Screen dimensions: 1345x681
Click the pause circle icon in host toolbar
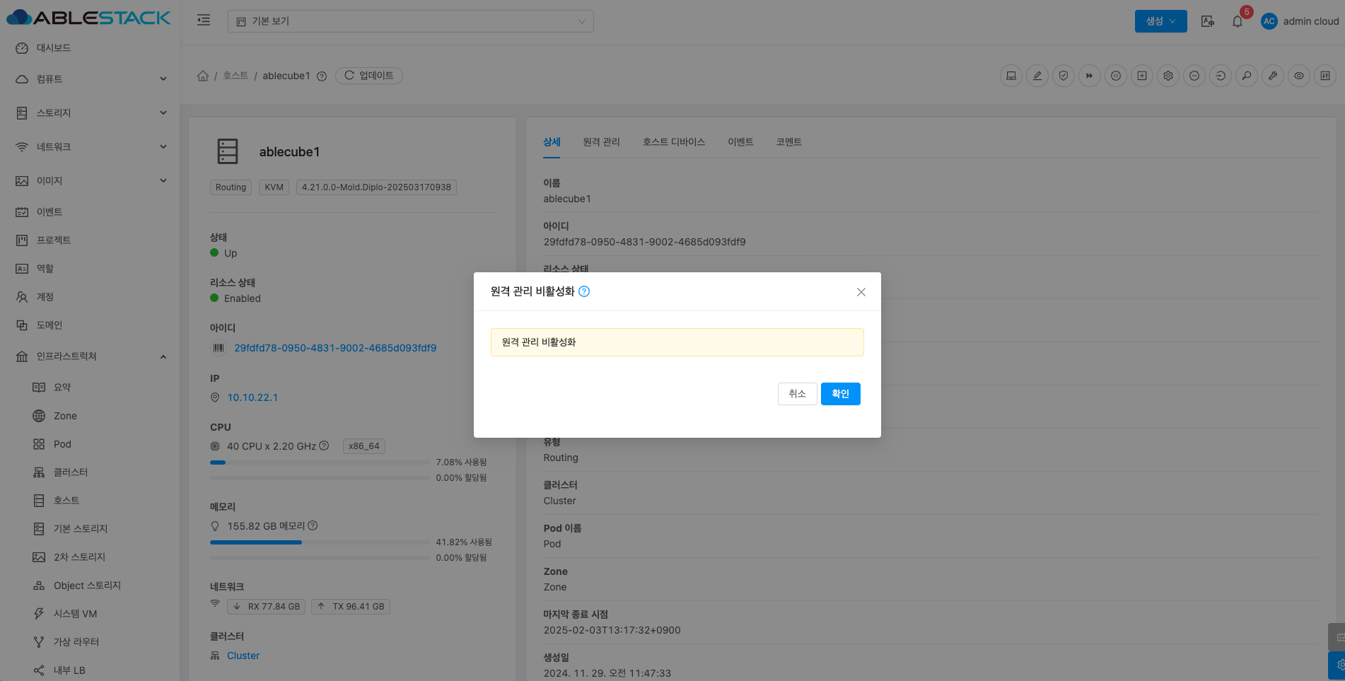1116,76
